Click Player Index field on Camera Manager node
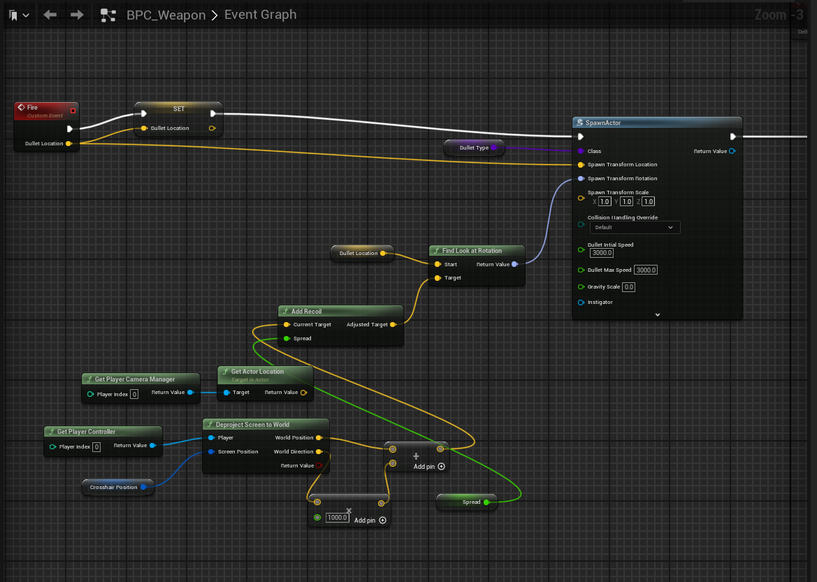The height and width of the screenshot is (582, 817). [x=134, y=395]
